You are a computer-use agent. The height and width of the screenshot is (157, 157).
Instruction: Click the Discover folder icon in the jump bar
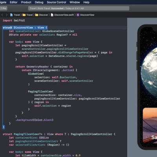pyautogui.click(x=37, y=15)
